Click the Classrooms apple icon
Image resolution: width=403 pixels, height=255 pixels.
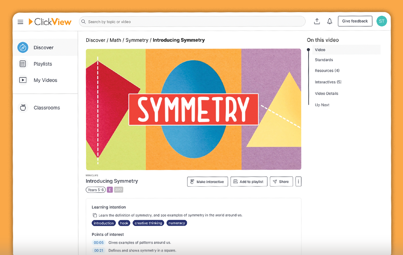(x=23, y=108)
